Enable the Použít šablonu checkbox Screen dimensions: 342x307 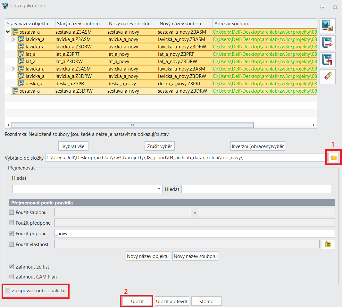point(12,212)
